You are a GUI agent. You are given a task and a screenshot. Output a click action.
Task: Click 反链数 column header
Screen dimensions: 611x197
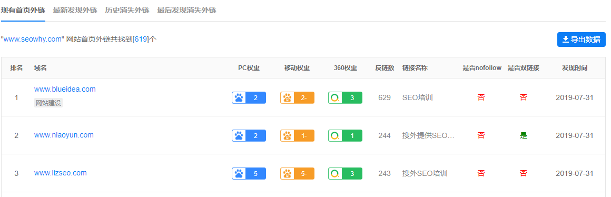click(x=385, y=68)
